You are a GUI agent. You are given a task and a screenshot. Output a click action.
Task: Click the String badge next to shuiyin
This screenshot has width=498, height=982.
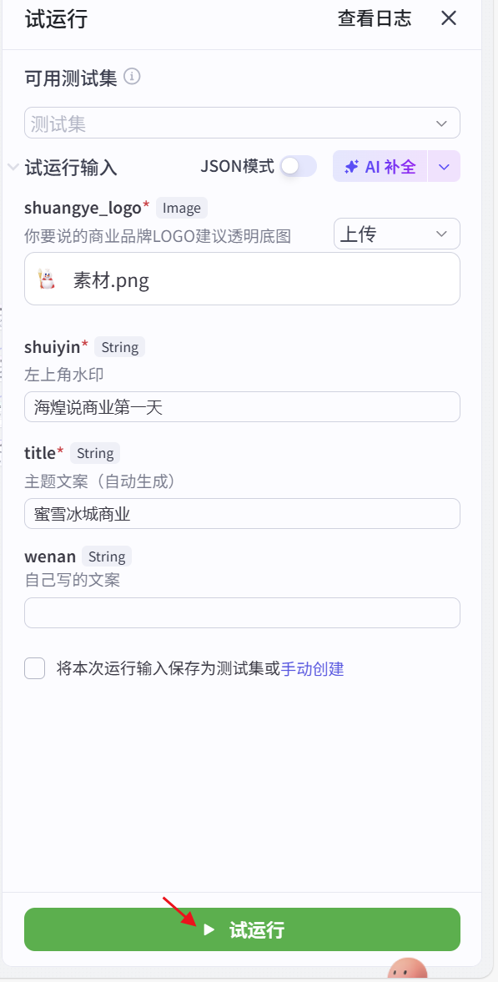coord(119,346)
